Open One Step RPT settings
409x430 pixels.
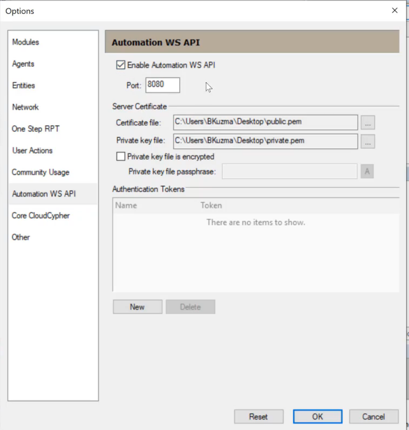pos(35,129)
